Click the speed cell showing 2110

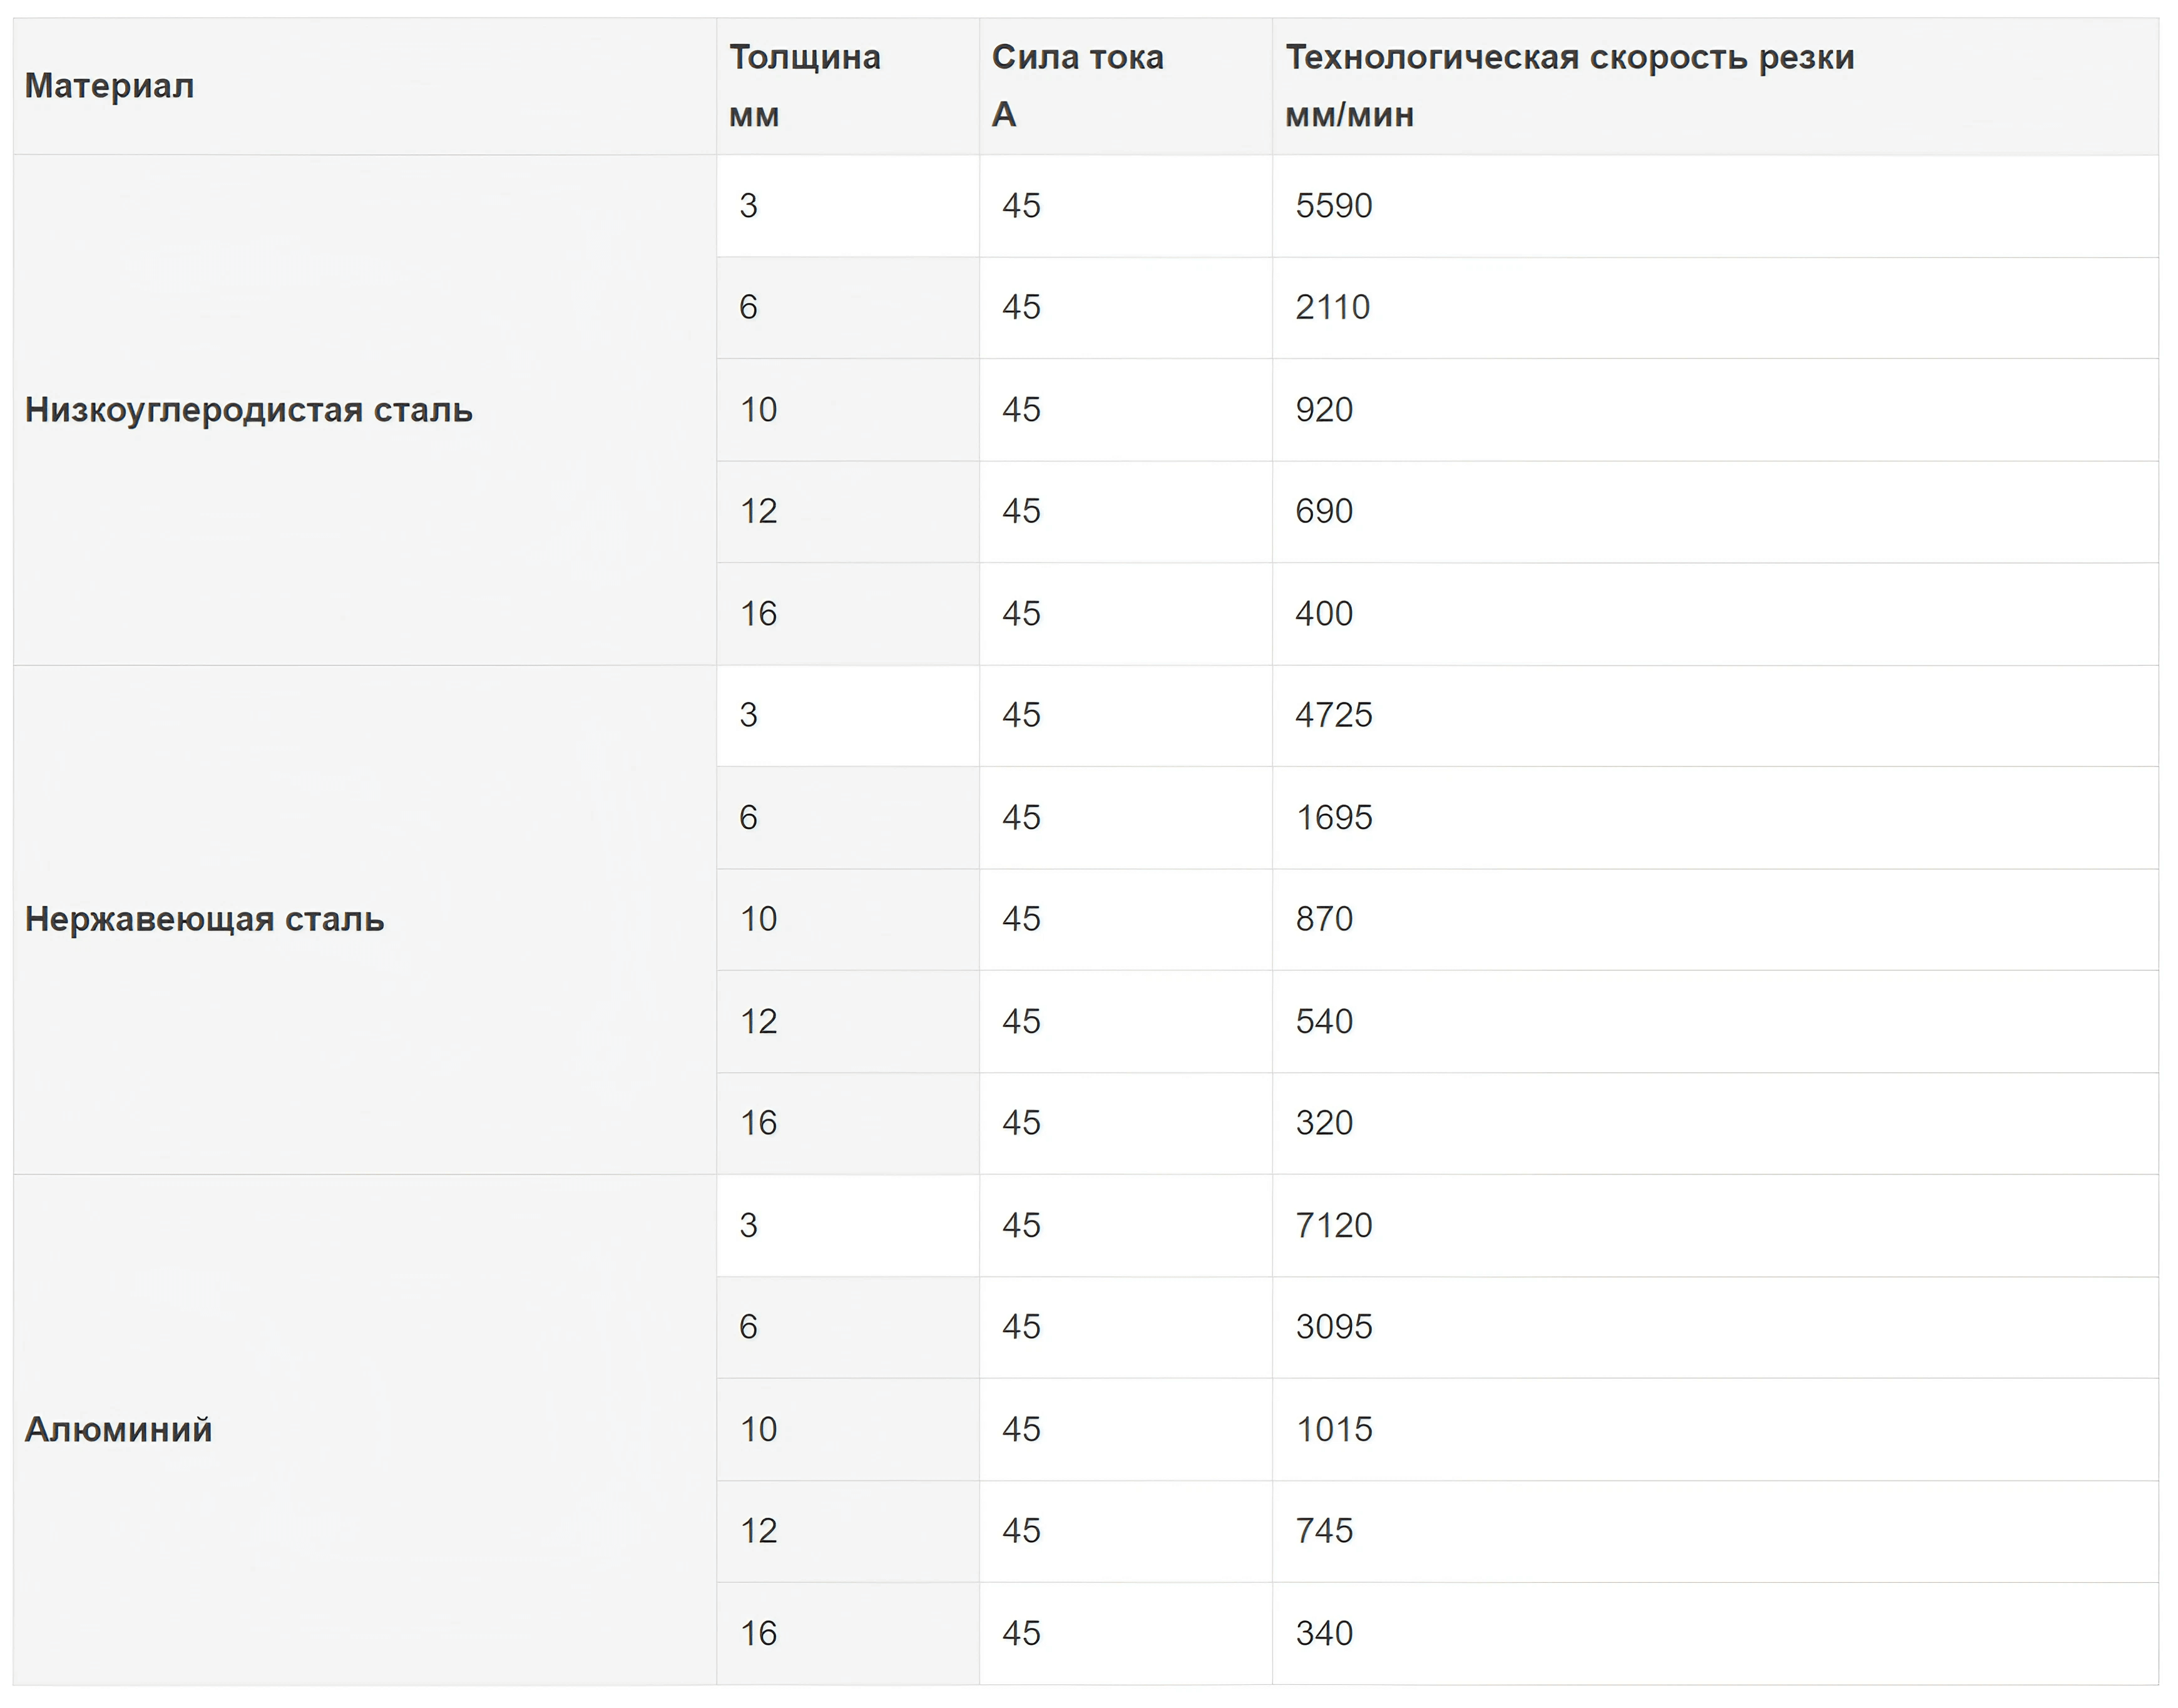coord(1332,307)
